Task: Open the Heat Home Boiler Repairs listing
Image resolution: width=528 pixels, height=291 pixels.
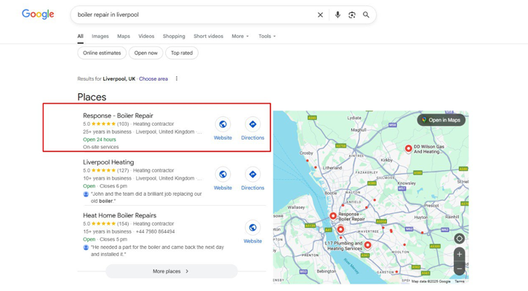Action: click(119, 215)
